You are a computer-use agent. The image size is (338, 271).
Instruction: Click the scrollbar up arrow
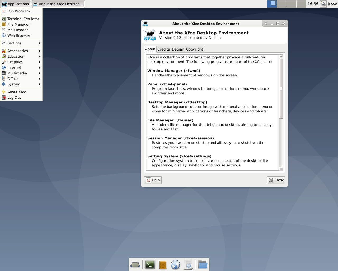click(x=281, y=56)
